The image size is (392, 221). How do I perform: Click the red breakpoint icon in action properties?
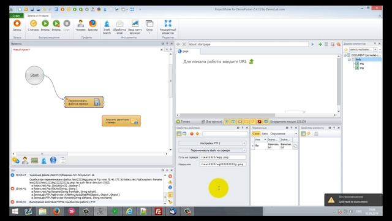pos(192,134)
